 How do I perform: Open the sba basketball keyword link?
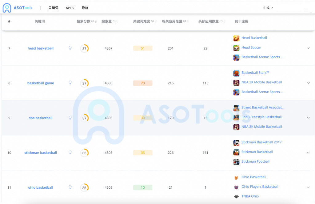(41, 118)
